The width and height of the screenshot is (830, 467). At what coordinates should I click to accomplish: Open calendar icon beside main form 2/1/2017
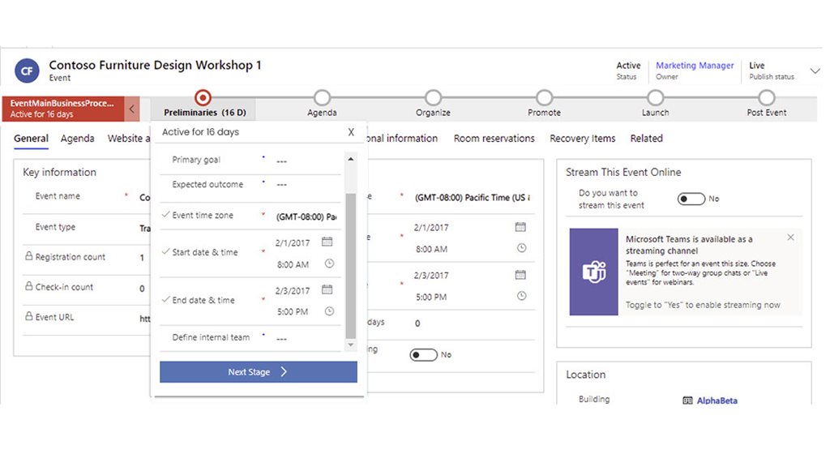point(520,227)
